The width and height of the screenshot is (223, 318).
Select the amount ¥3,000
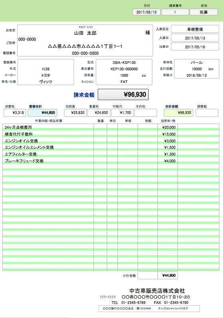click(170, 141)
